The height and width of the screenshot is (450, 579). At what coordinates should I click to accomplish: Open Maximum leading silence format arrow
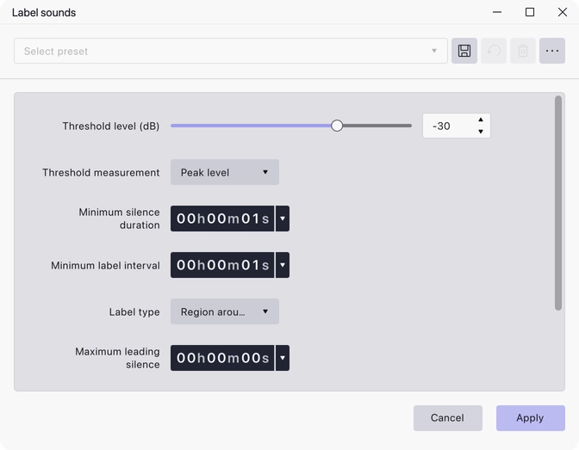click(x=283, y=358)
